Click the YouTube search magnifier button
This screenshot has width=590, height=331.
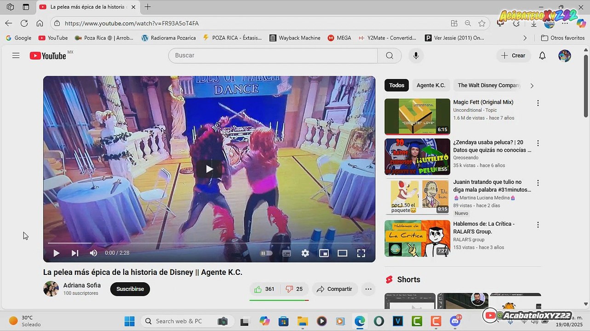(x=390, y=56)
